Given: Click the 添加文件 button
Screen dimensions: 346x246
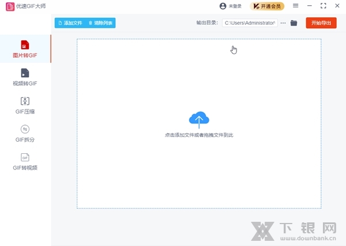Looking at the screenshot, I should (70, 23).
